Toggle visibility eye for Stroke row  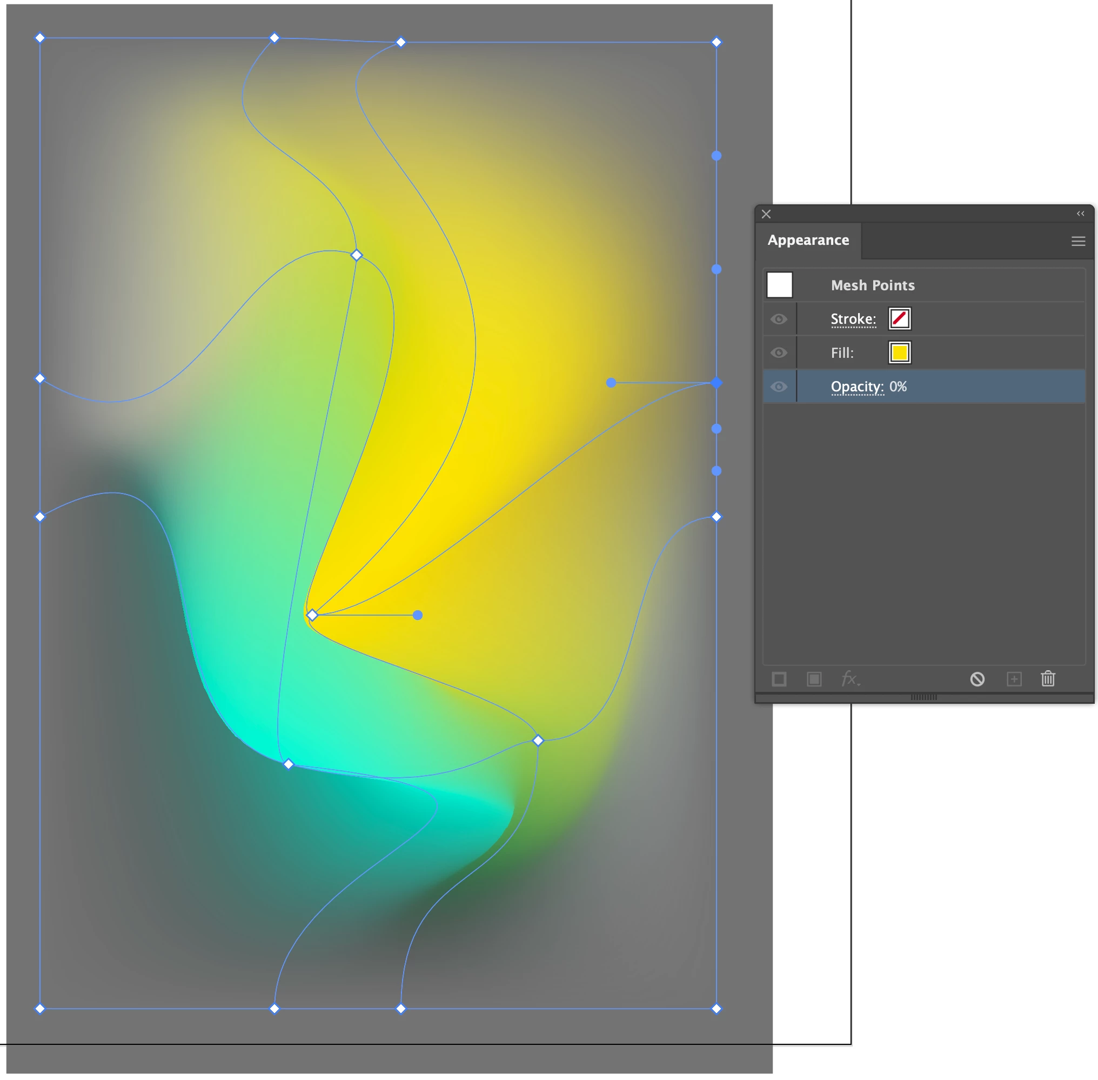(778, 319)
